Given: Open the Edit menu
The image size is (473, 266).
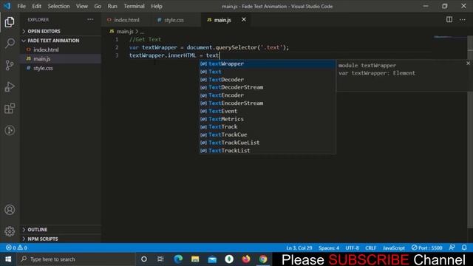Looking at the screenshot, I should (x=36, y=6).
